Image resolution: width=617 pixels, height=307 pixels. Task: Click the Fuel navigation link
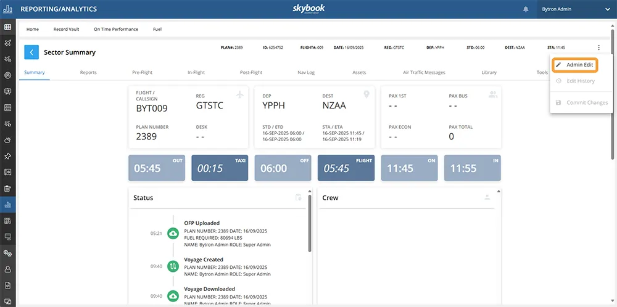157,29
